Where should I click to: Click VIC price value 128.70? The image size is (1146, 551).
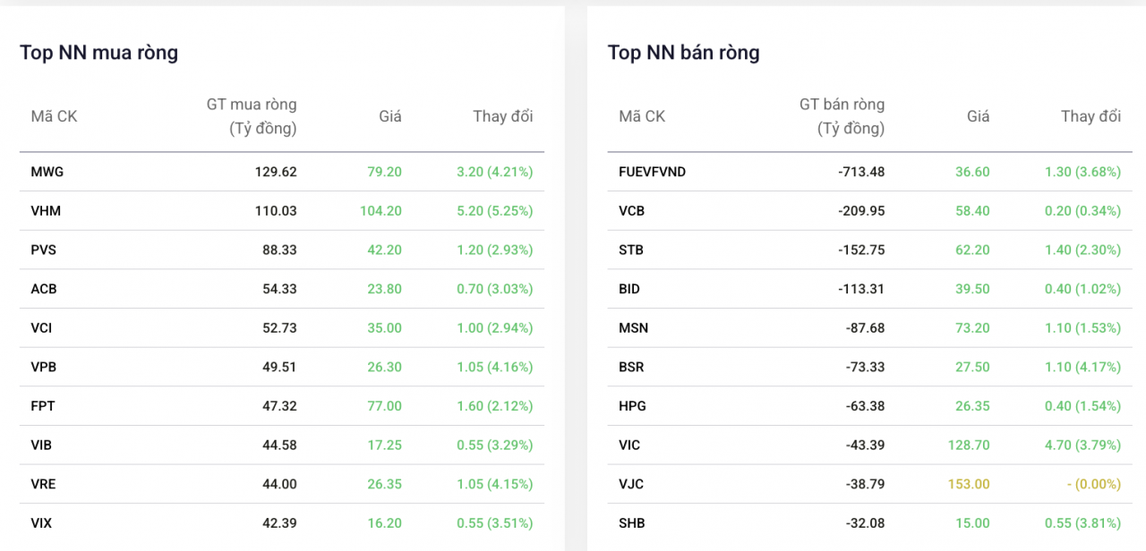[x=971, y=445]
